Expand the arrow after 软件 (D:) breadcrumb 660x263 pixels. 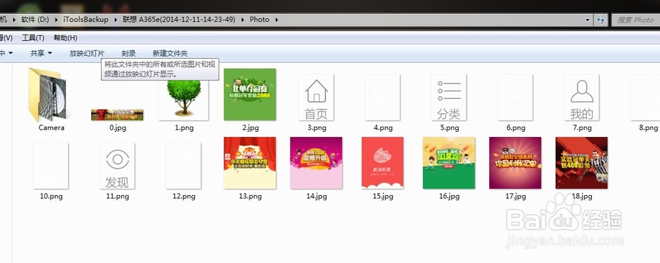[x=56, y=19]
